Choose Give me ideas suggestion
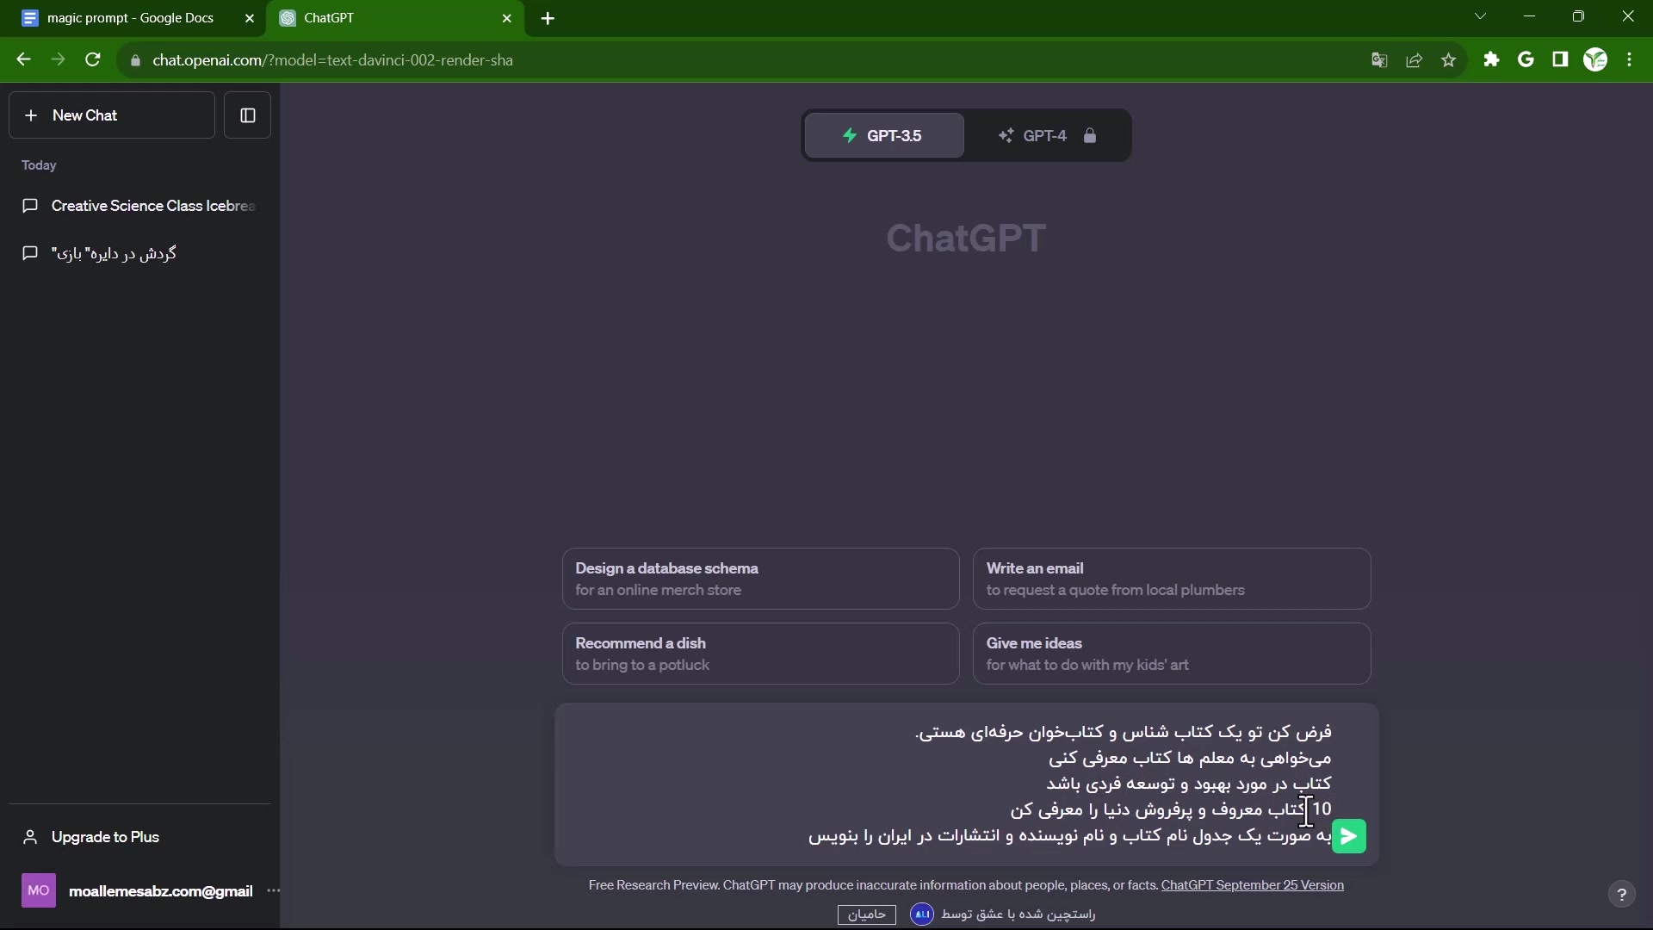The height and width of the screenshot is (930, 1653). pos(1172,654)
